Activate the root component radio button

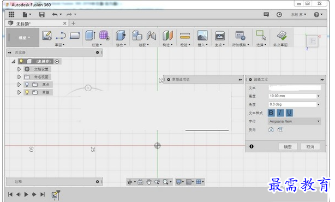click(x=57, y=62)
